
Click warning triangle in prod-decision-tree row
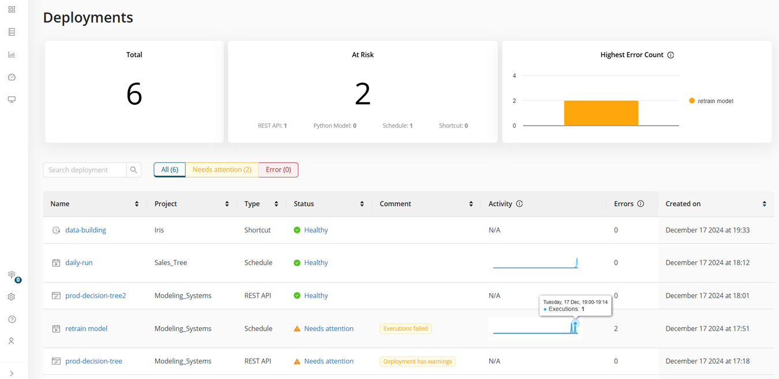click(x=297, y=361)
